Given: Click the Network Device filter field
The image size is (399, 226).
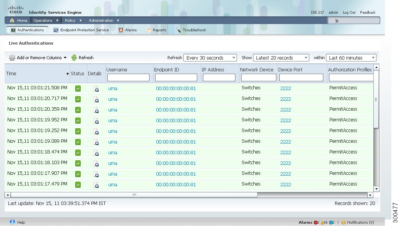Looking at the screenshot, I should [258, 77].
